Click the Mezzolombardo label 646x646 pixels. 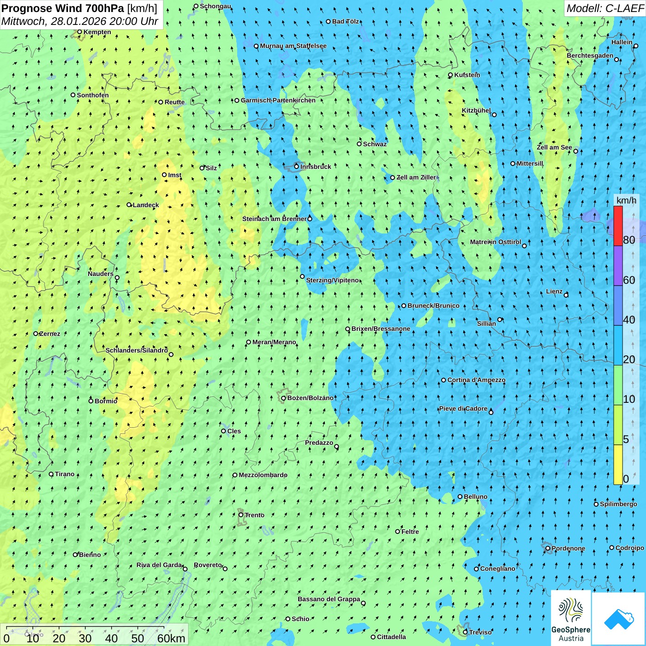[263, 475]
